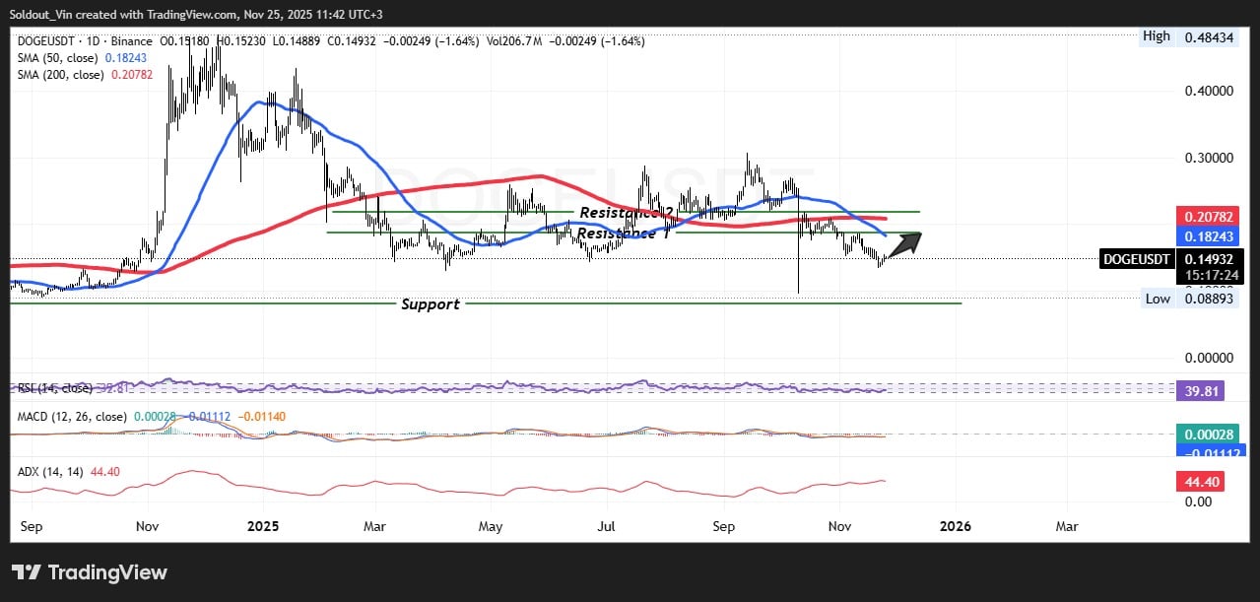The image size is (1260, 602).
Task: Click the 2025 label on time axis
Action: [263, 526]
